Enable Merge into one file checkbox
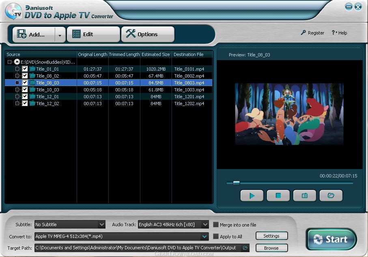This screenshot has width=368, height=257. [x=216, y=225]
